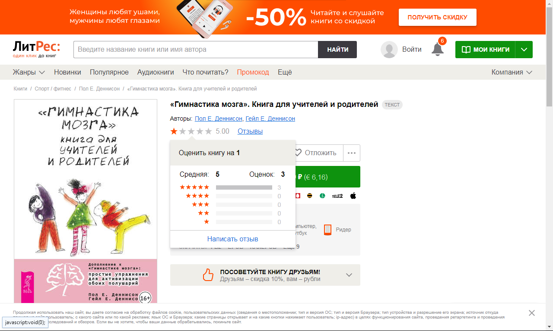Click the thumbs-up recommend icon

pos(208,275)
